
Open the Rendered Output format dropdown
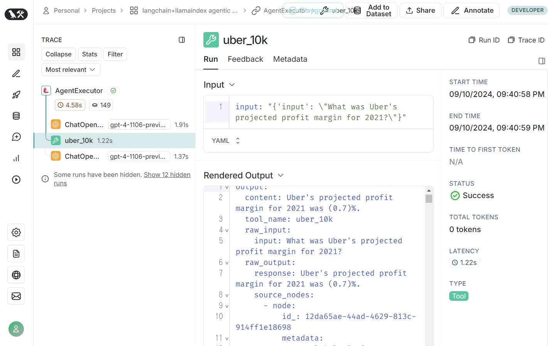281,175
